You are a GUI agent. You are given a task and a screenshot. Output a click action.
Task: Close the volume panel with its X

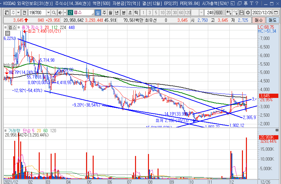pyautogui.click(x=277, y=130)
